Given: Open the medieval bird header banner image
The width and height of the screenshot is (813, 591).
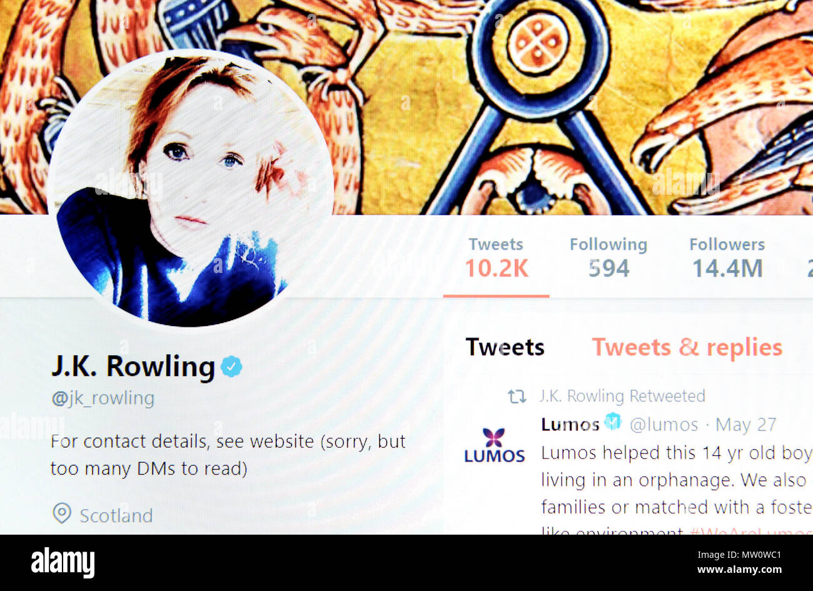Looking at the screenshot, I should tap(406, 107).
